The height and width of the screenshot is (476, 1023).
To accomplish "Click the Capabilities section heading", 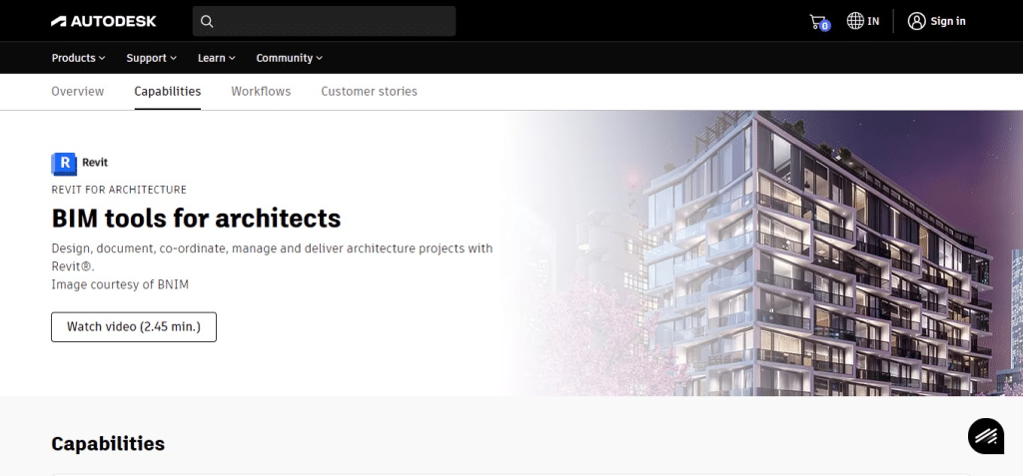I will [x=108, y=443].
